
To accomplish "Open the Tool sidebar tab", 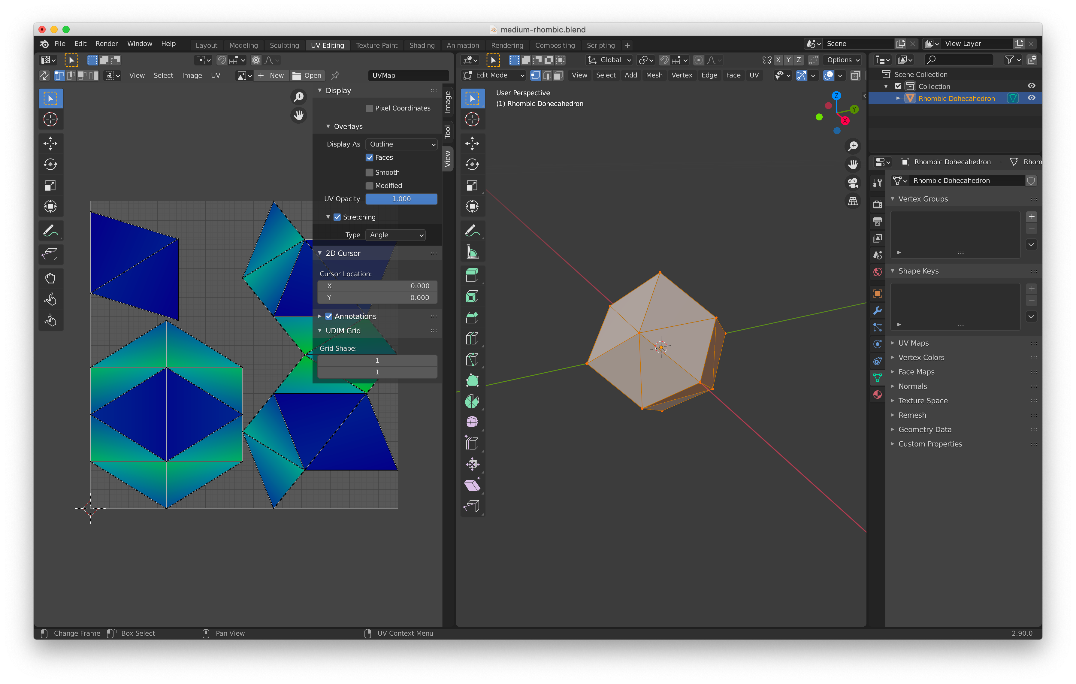I will click(x=448, y=131).
